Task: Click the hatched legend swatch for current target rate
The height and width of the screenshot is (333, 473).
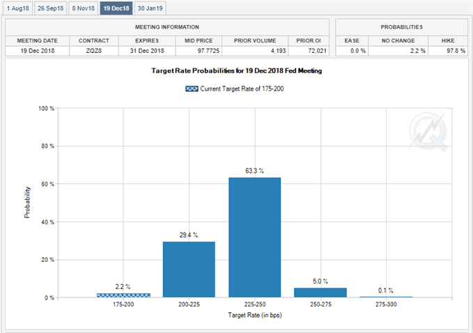Action: click(192, 88)
